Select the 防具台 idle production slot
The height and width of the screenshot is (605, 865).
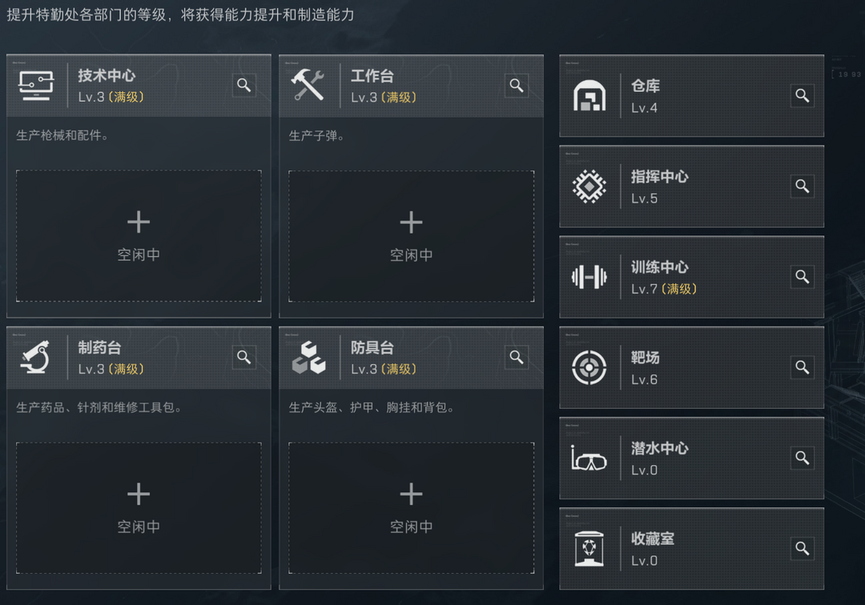[411, 508]
